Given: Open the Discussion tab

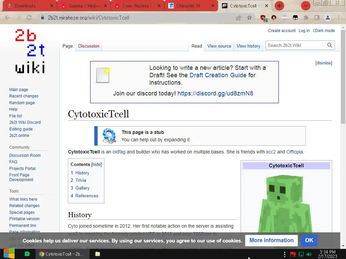Looking at the screenshot, I should 89,46.
